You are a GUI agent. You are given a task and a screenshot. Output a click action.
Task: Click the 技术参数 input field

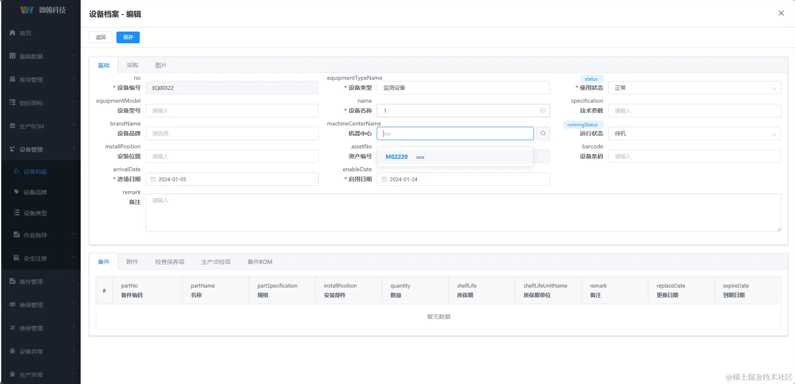point(694,111)
